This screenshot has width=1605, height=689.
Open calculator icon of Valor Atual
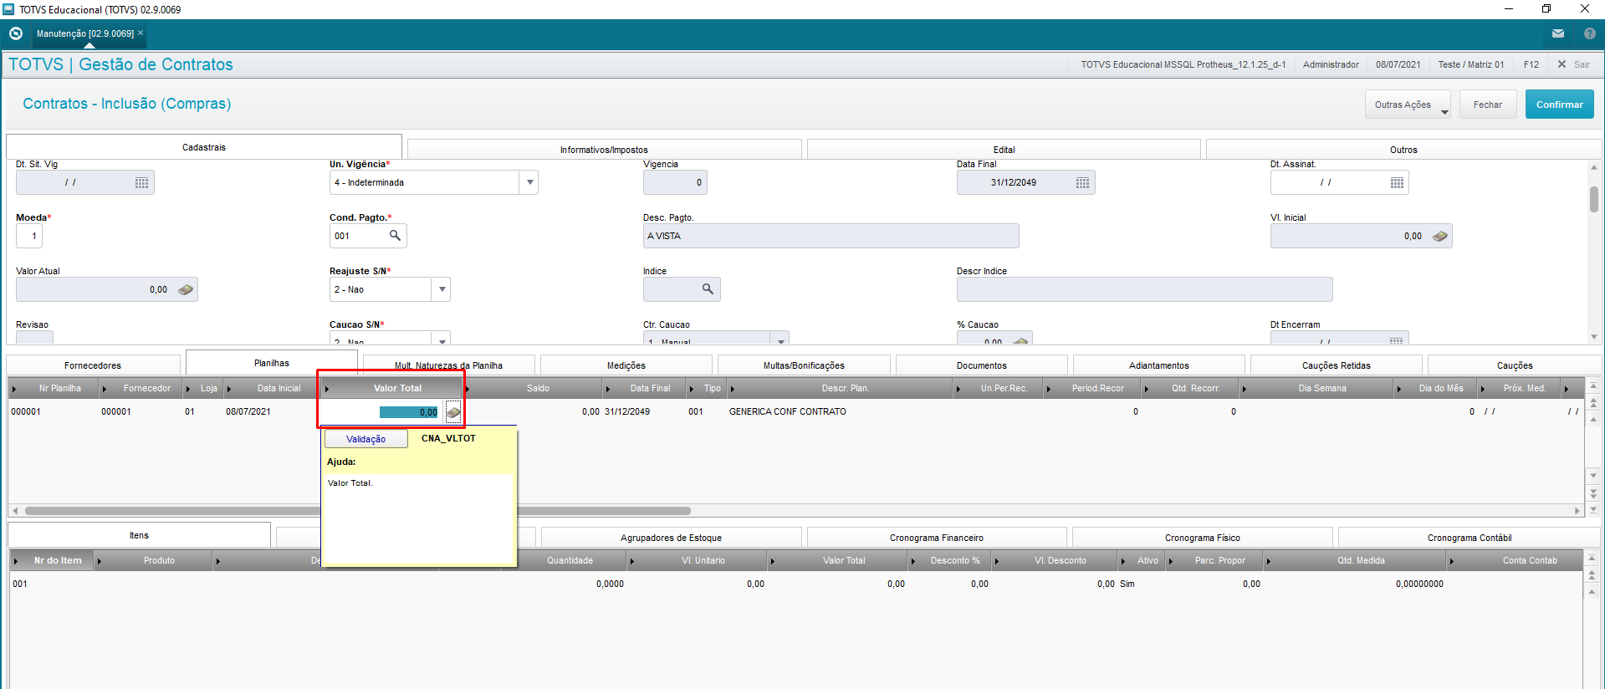pos(186,289)
